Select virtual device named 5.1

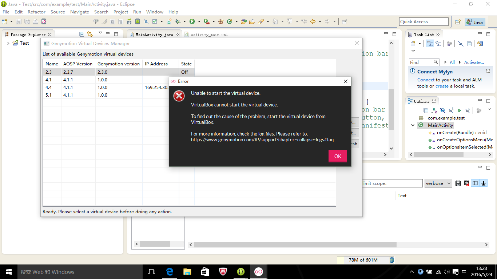[x=48, y=95]
